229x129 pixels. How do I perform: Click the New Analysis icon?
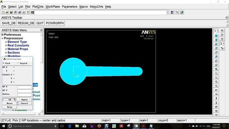point(3,12)
